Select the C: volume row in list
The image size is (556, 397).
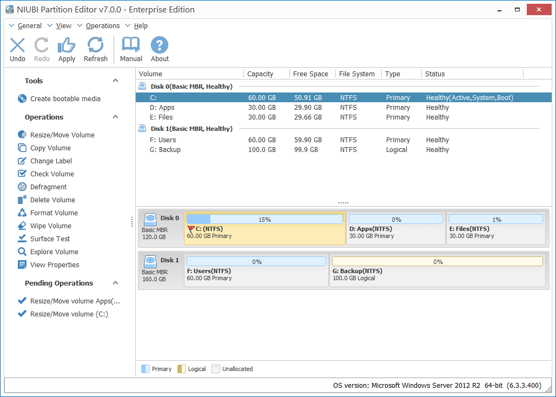[x=343, y=97]
